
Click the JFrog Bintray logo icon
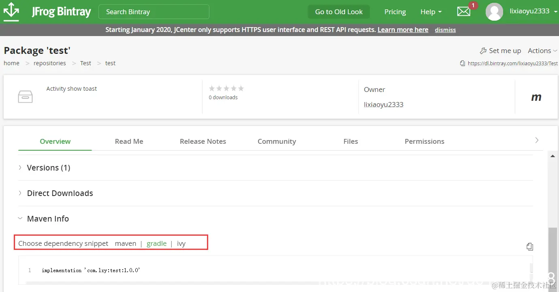(x=11, y=11)
